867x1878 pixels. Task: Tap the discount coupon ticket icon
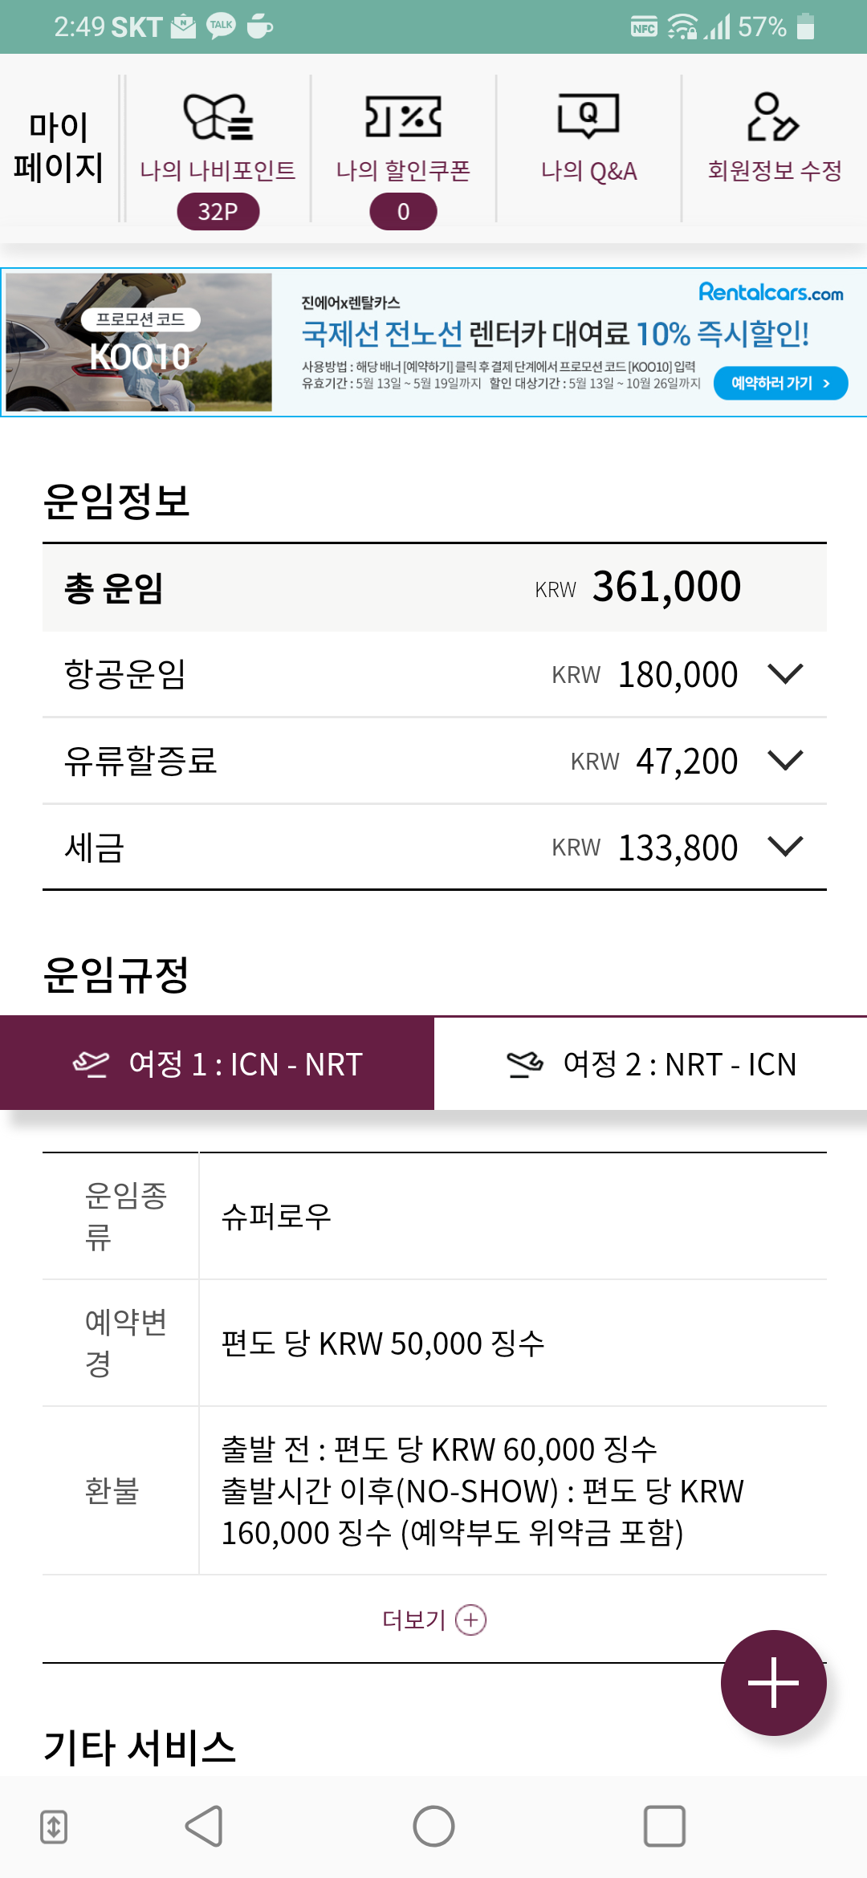click(x=403, y=117)
